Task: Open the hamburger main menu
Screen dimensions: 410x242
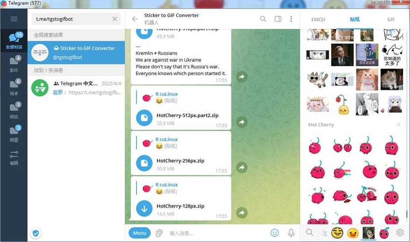Action: click(14, 19)
